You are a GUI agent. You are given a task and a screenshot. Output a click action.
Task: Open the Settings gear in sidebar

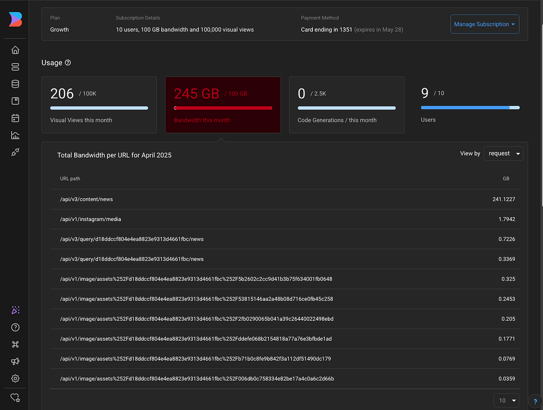[15, 378]
